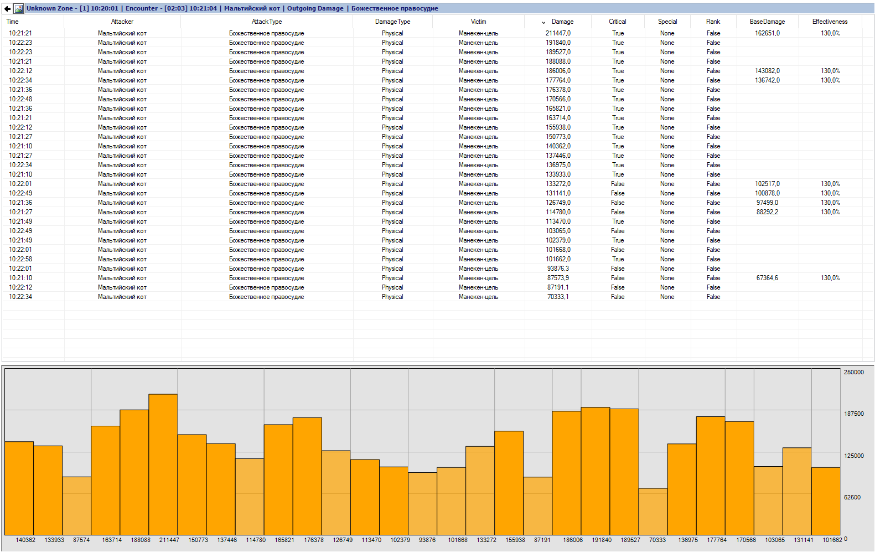Click the chart bar labeled 131141
This screenshot has width=875, height=552.
[797, 491]
